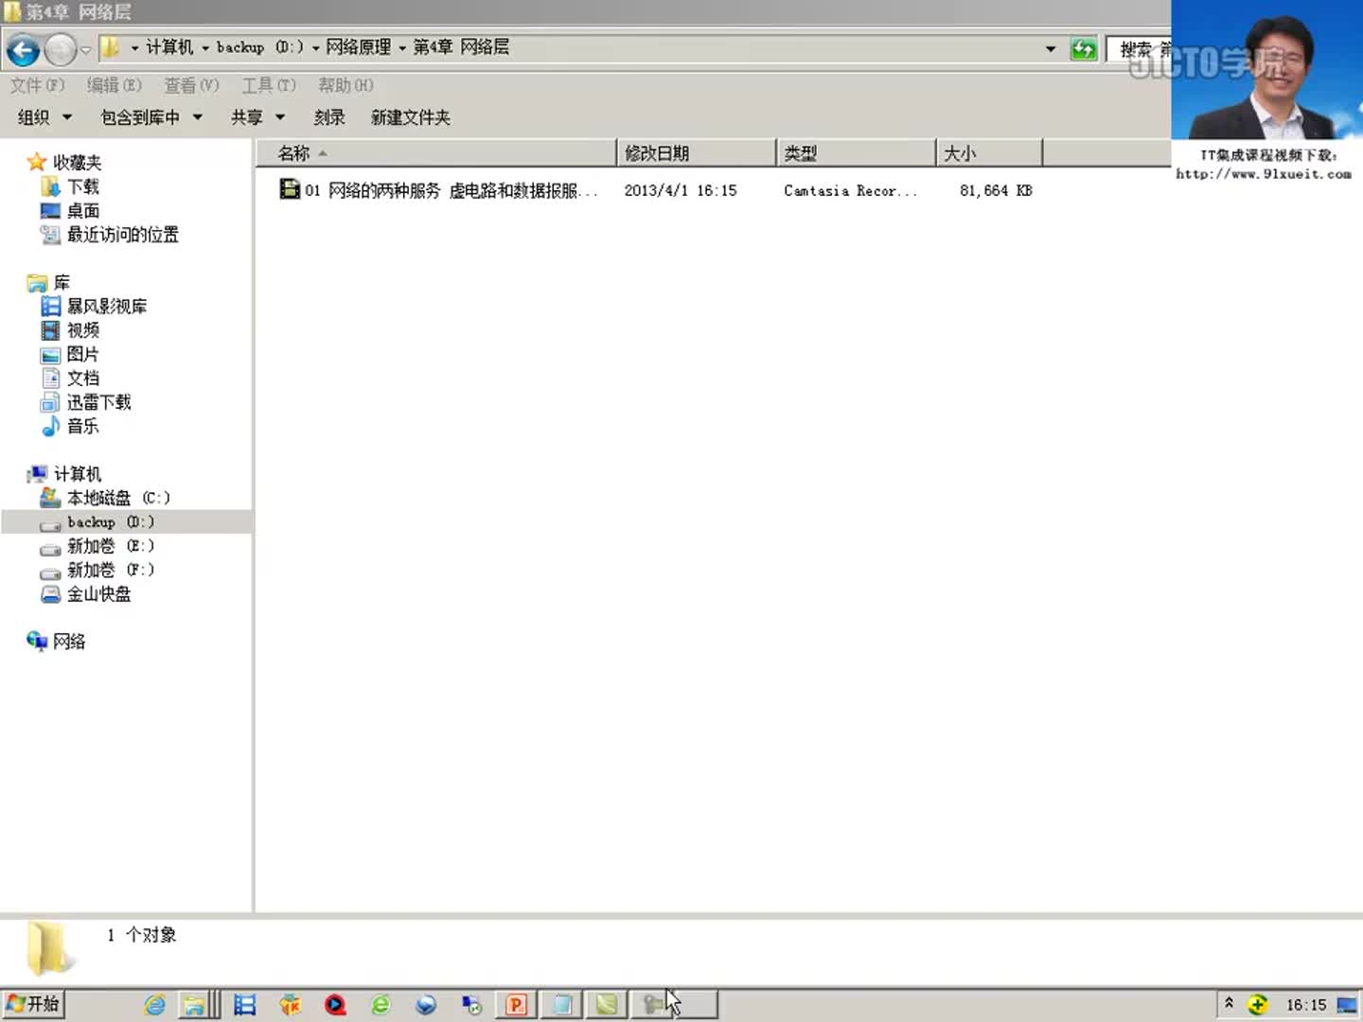Click the green refresh button in address bar
Screen dimensions: 1363x1022
click(1083, 48)
